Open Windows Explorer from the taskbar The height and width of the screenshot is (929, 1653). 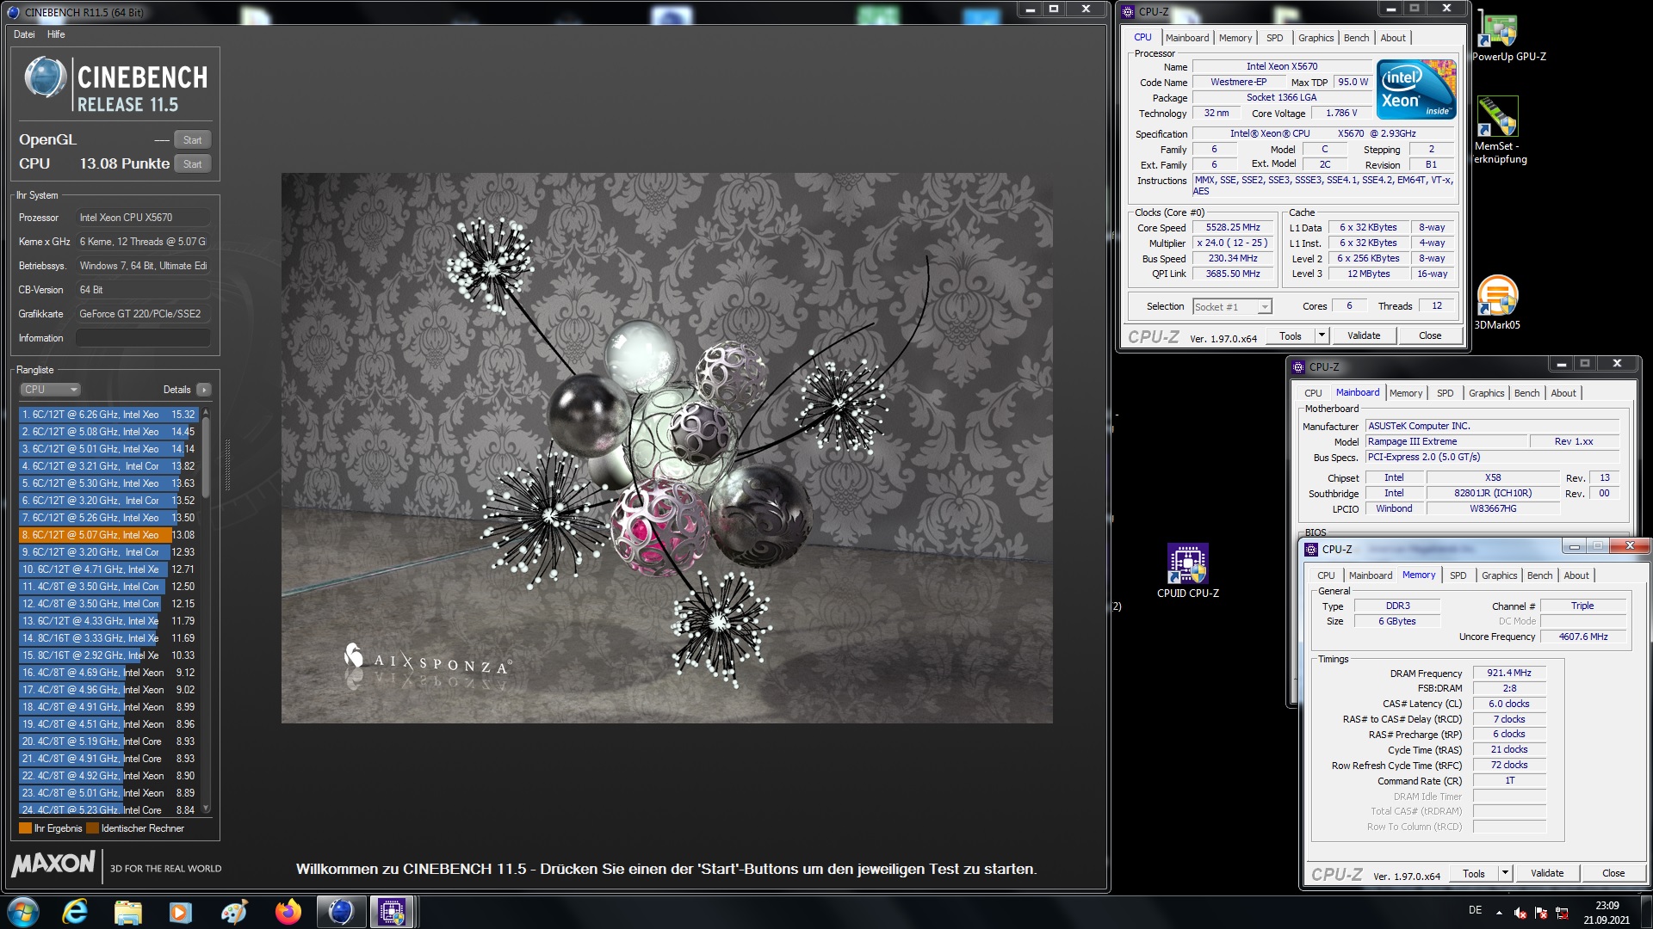pos(127,912)
